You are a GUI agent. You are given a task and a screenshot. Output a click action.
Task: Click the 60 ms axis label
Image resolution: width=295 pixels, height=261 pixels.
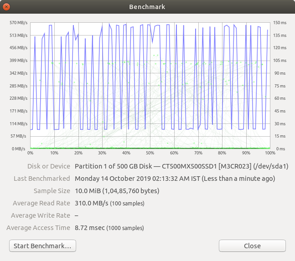[280, 98]
